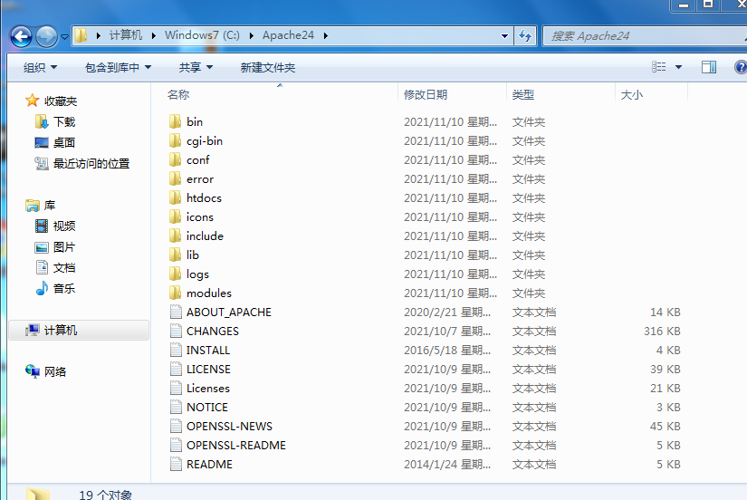The image size is (747, 500).
Task: Click the Forward navigation arrow
Action: 46,36
